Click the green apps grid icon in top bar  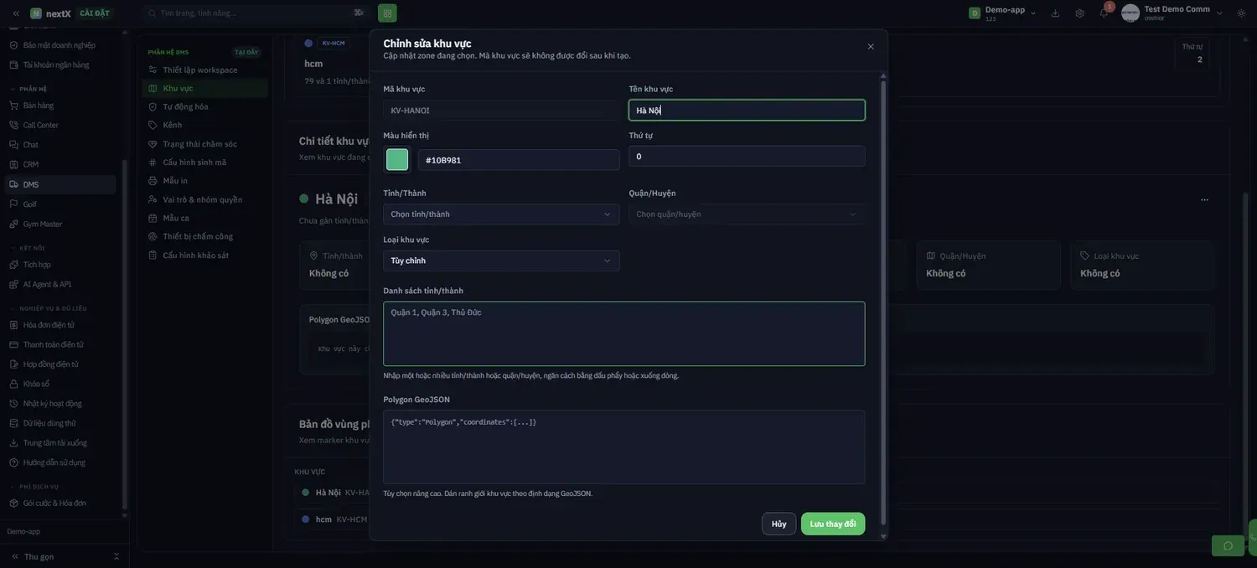pos(387,13)
